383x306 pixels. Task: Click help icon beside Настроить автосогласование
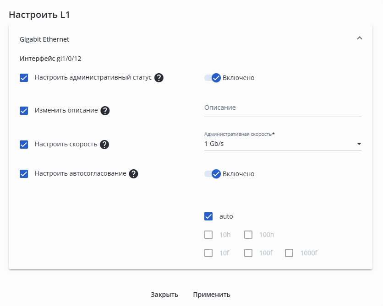(133, 174)
